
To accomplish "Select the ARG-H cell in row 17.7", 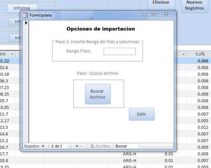I will [x=129, y=154].
